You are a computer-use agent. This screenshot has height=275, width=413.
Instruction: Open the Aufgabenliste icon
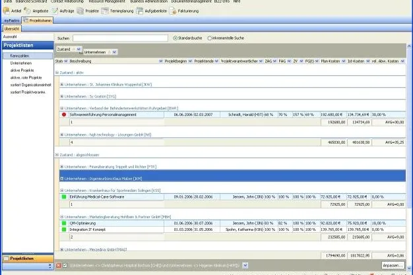(140, 11)
